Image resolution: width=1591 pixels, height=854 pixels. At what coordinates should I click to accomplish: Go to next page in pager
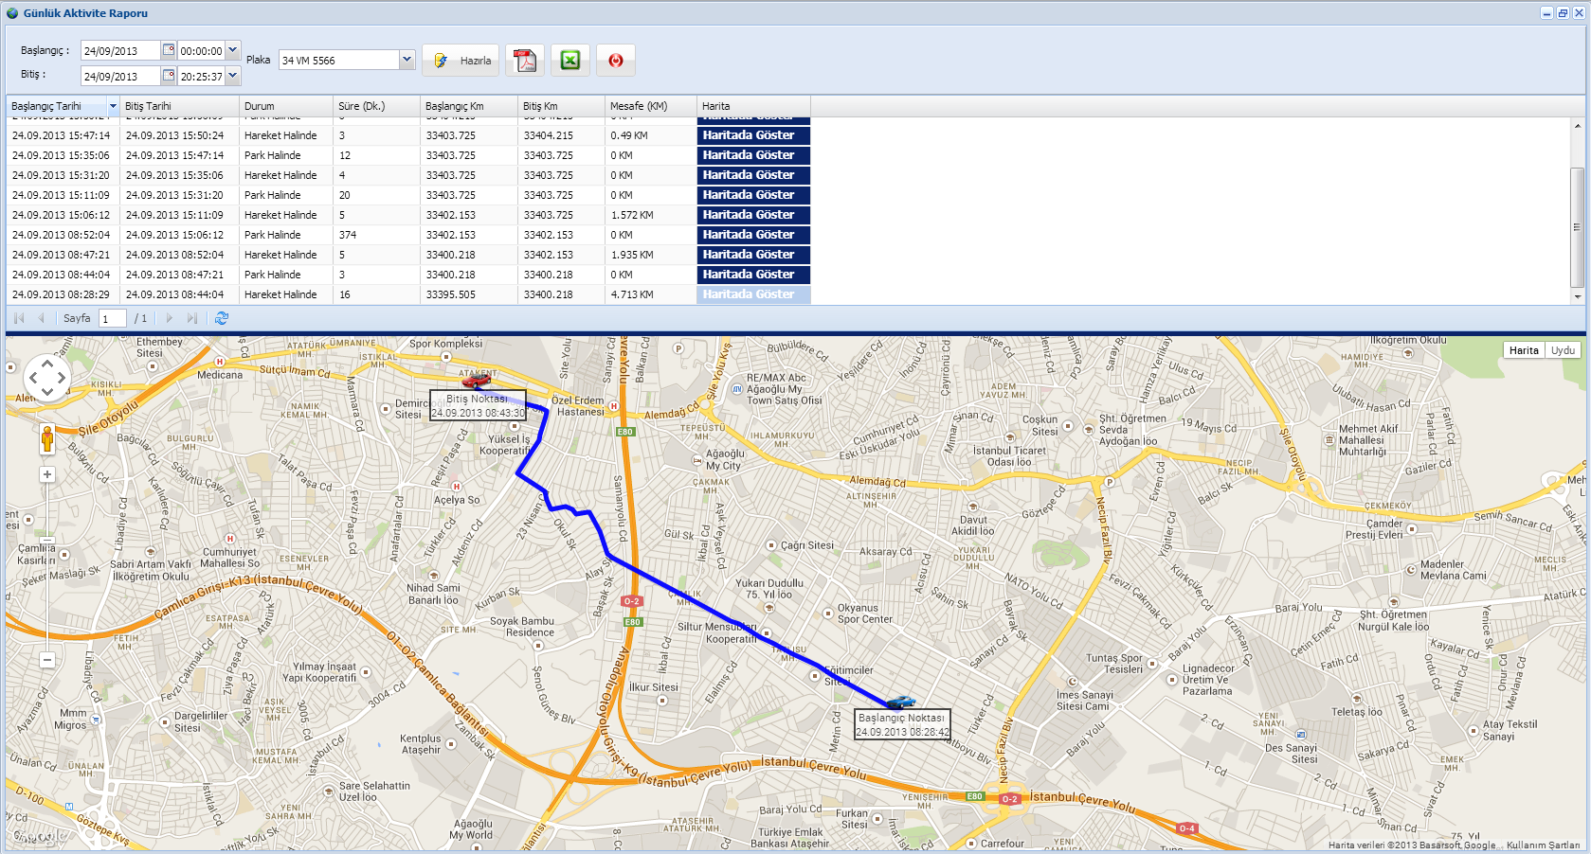(x=170, y=318)
